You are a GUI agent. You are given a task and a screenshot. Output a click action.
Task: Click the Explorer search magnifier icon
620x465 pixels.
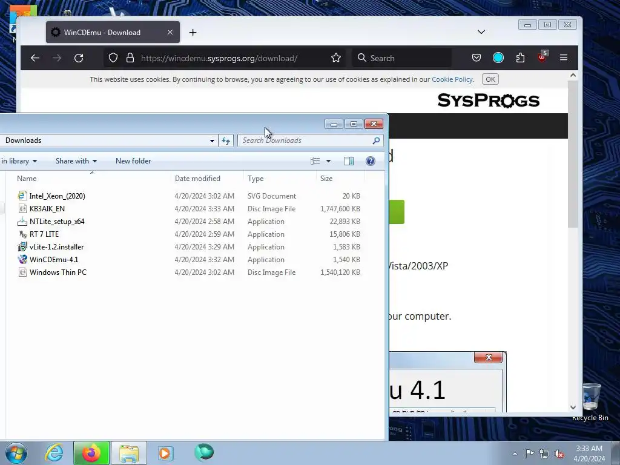(376, 140)
